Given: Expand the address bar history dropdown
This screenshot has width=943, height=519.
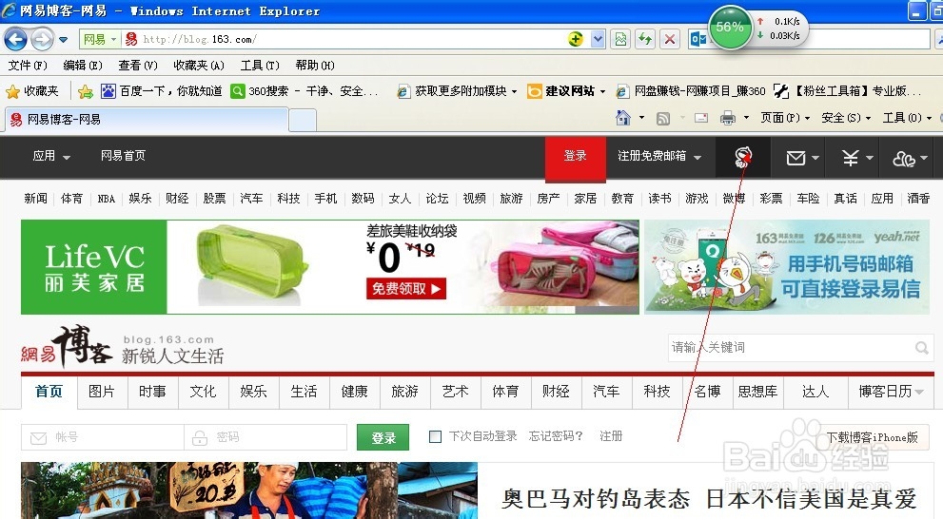Looking at the screenshot, I should (x=598, y=40).
